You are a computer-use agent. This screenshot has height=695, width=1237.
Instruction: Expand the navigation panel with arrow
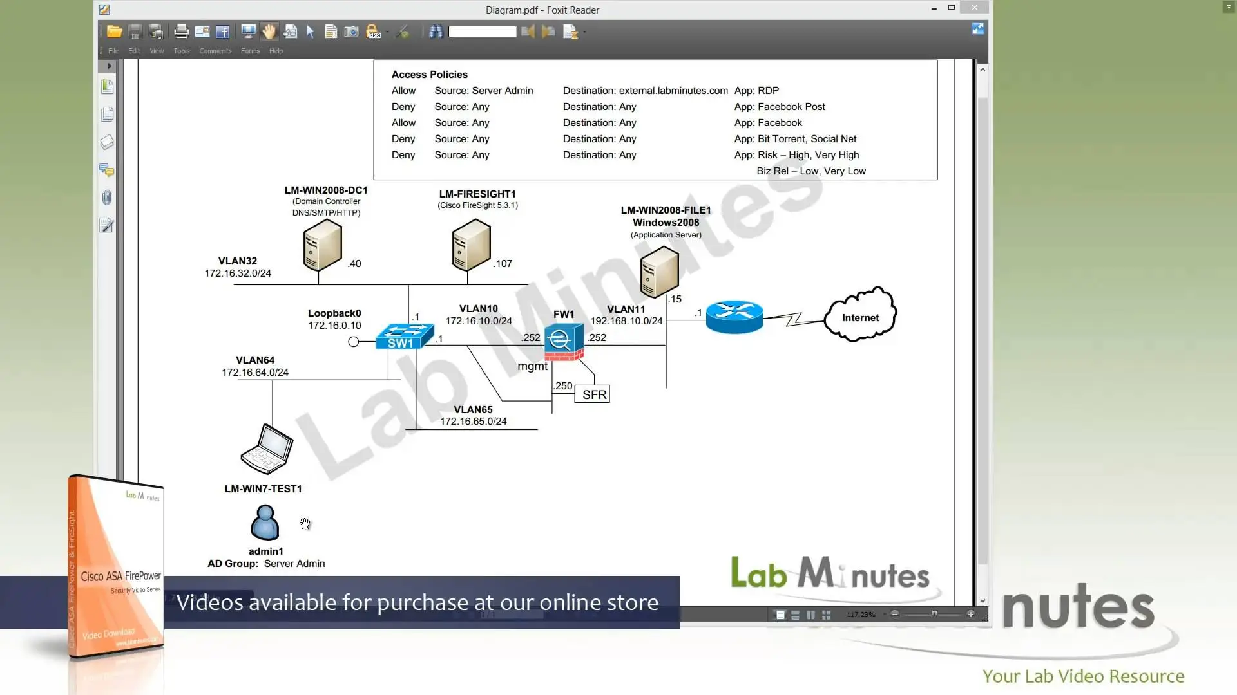(x=110, y=66)
